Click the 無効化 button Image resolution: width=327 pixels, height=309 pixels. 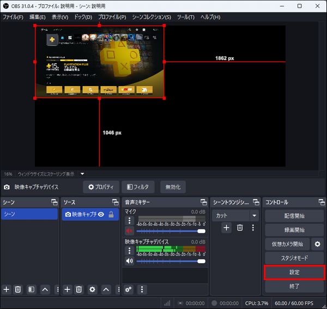[173, 187]
